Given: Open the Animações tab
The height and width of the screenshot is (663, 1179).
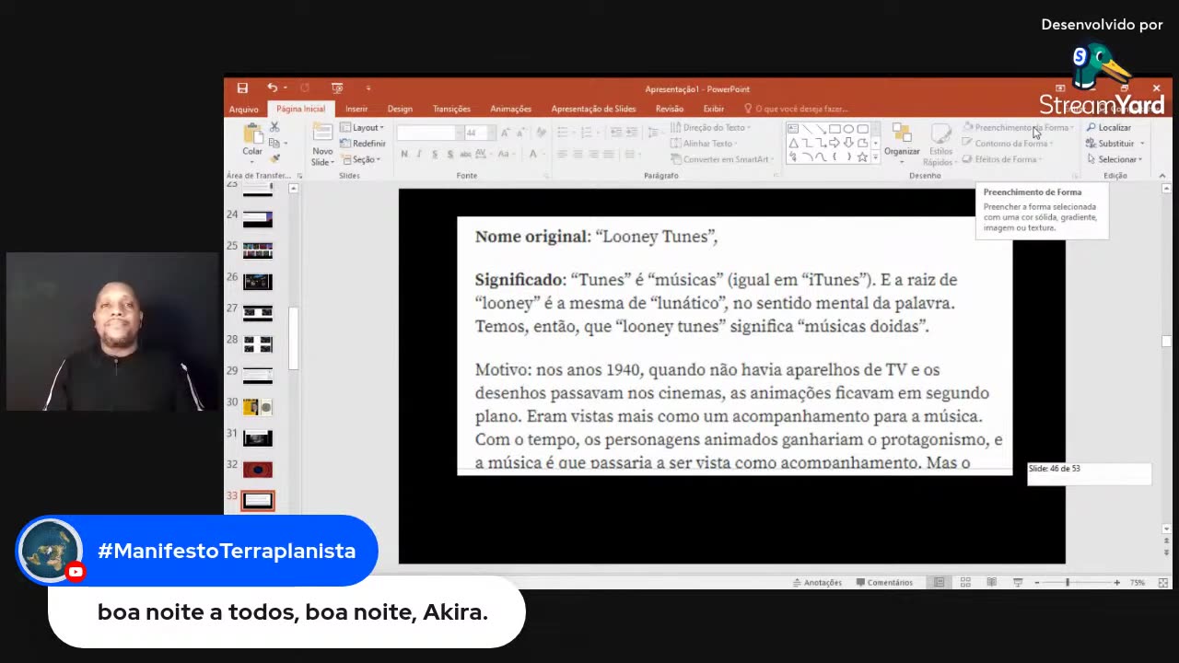Looking at the screenshot, I should (x=510, y=109).
